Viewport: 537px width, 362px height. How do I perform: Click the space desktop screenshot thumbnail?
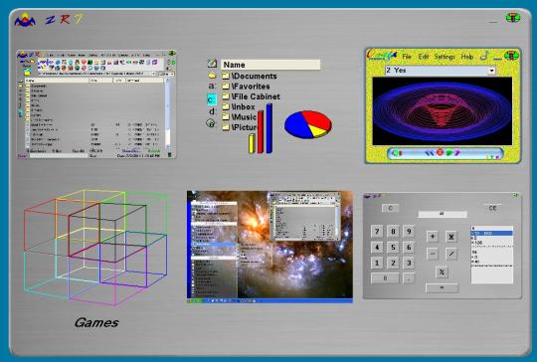point(269,247)
